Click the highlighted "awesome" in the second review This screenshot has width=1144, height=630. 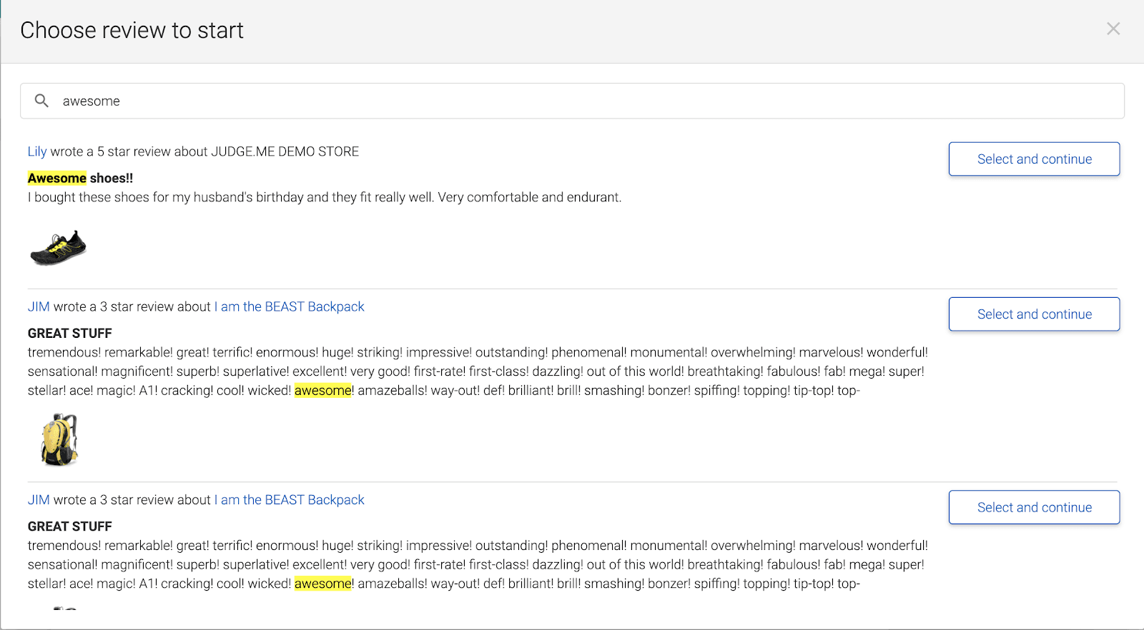point(323,391)
